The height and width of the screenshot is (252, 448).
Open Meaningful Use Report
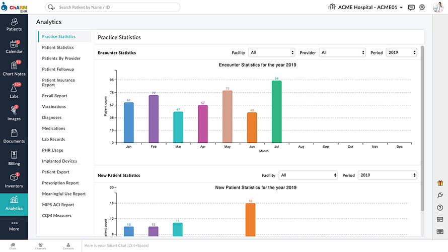[x=64, y=194]
